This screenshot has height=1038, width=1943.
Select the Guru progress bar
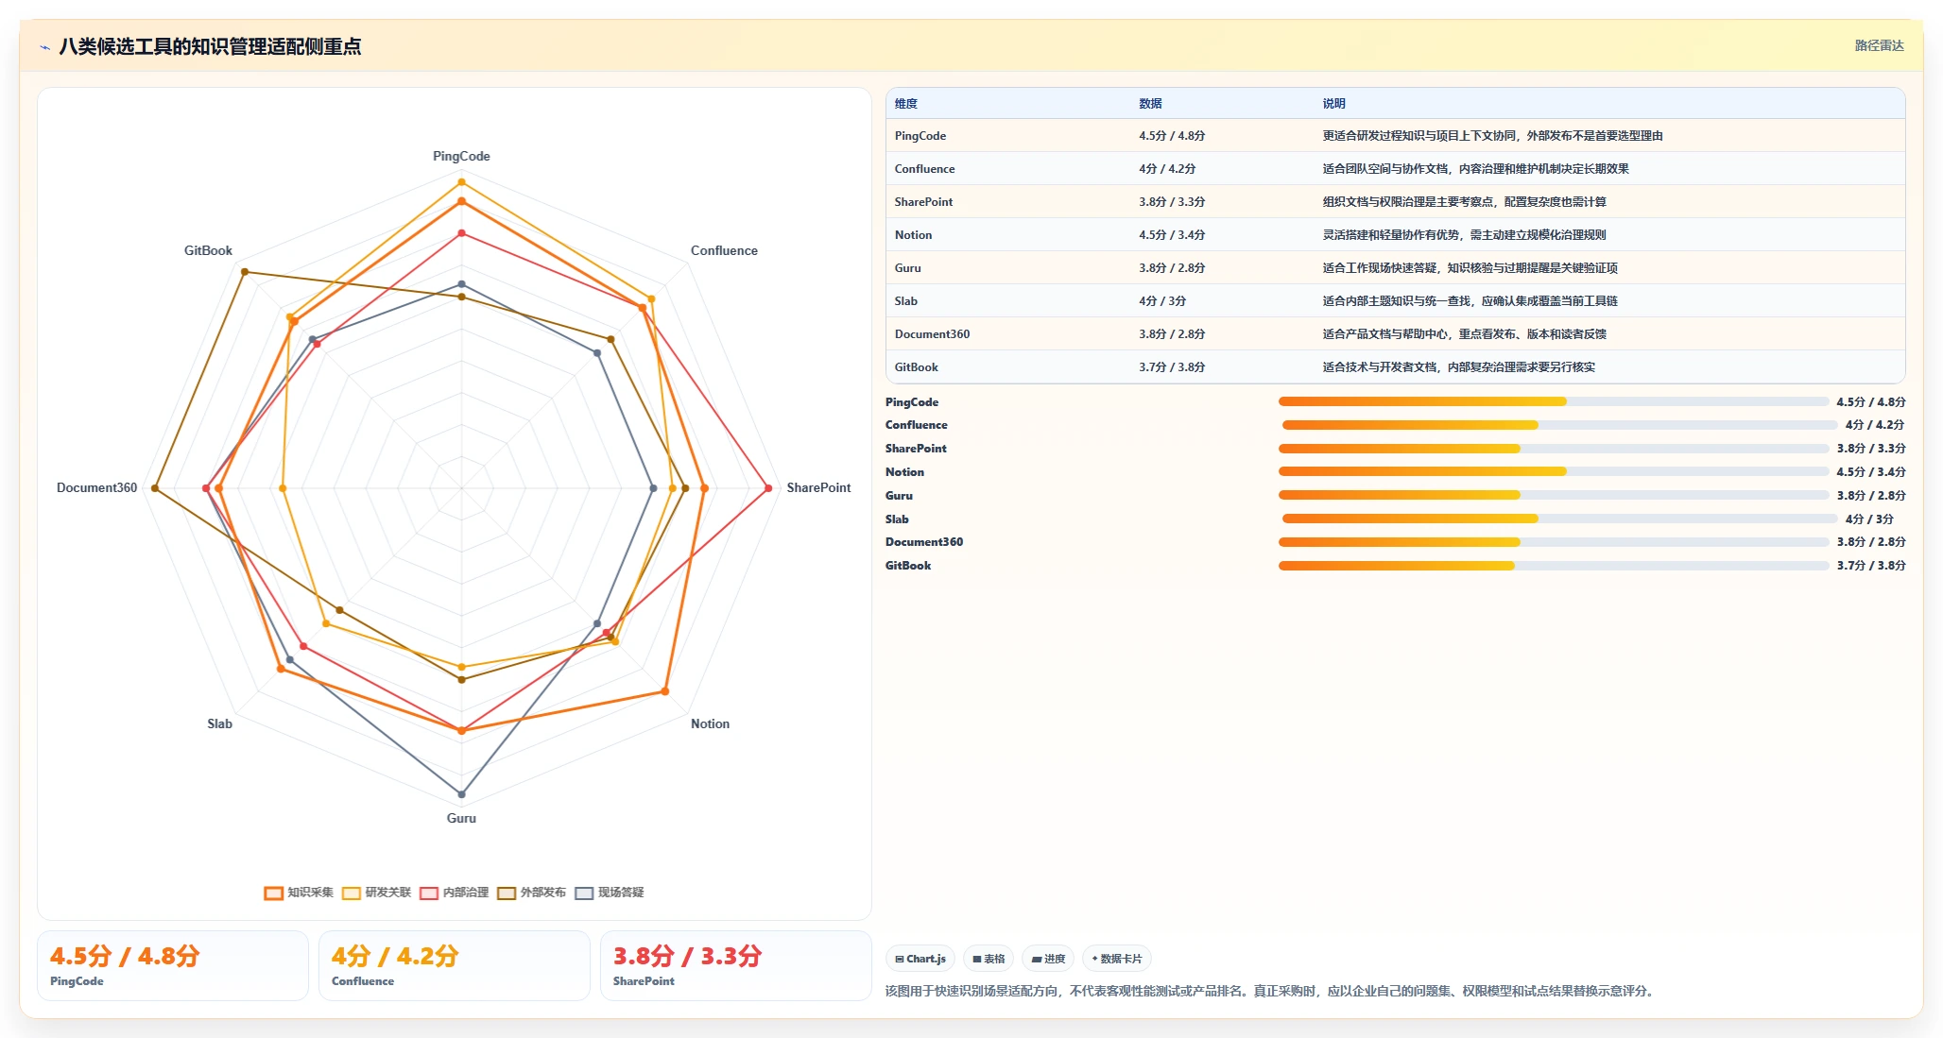pos(1553,495)
